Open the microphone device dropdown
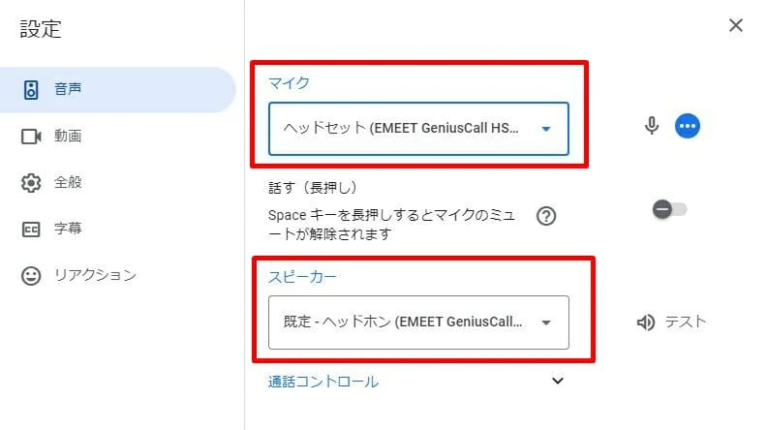Image resolution: width=767 pixels, height=430 pixels. pos(418,129)
